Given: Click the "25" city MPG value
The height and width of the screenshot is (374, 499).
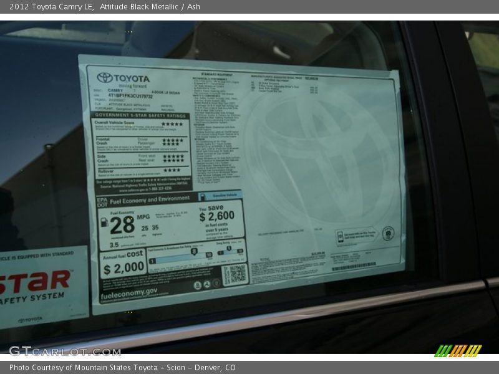Looking at the screenshot, I should tap(145, 228).
